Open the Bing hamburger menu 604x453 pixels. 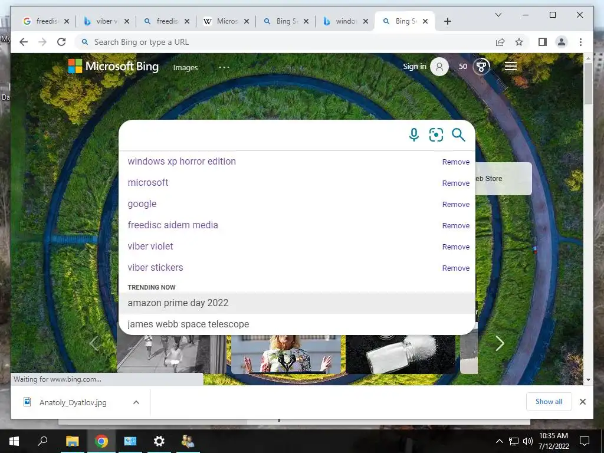511,66
